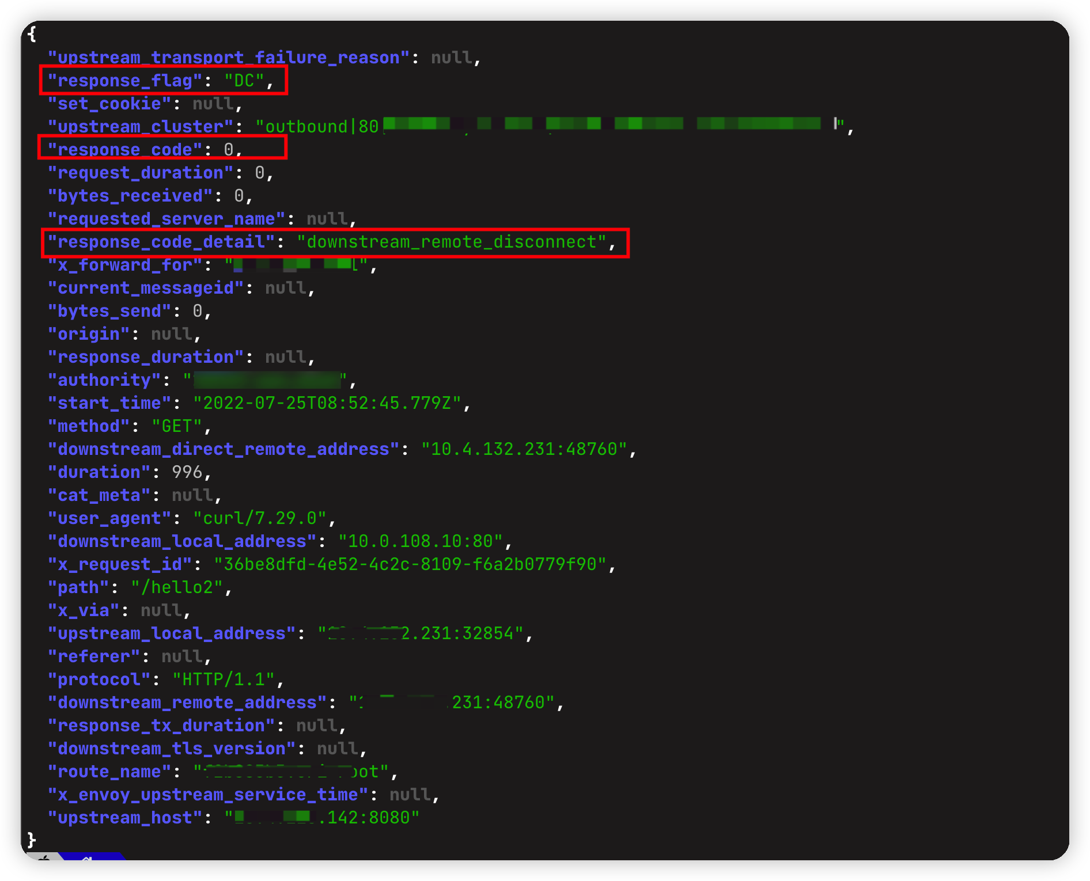Viewport: 1090px width, 881px height.
Task: Click the "origin" key
Action: pos(89,334)
